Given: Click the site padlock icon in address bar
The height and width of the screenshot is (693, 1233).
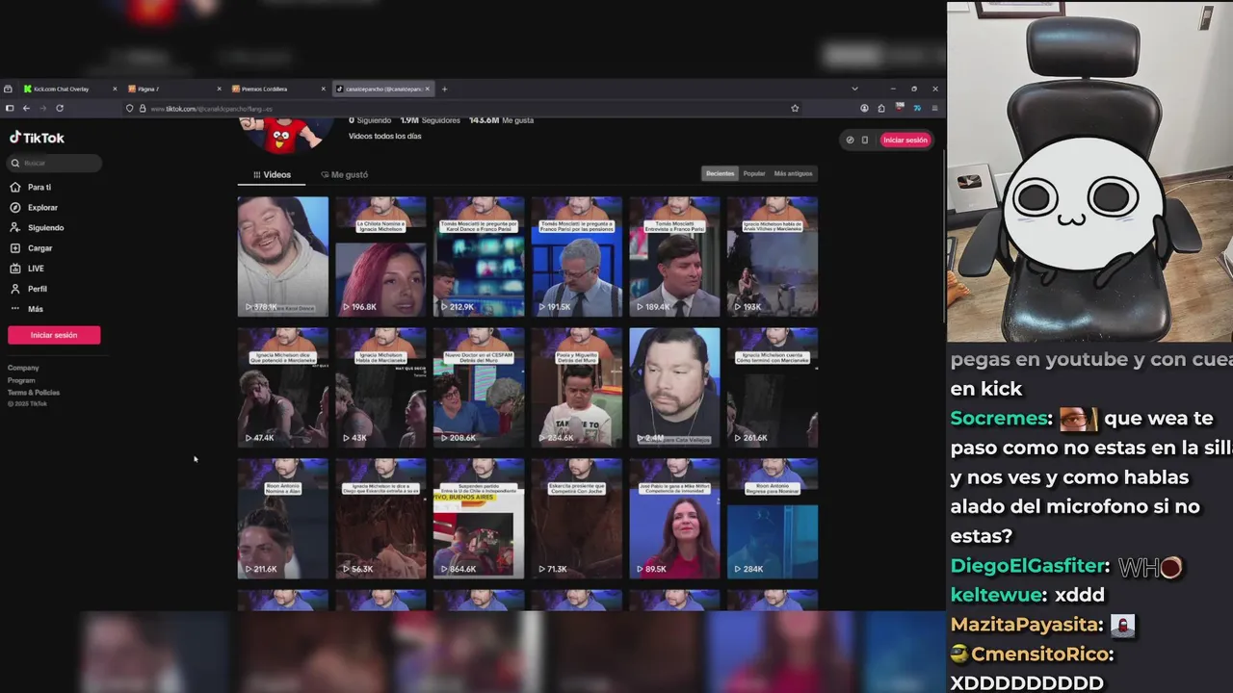Looking at the screenshot, I should (142, 108).
